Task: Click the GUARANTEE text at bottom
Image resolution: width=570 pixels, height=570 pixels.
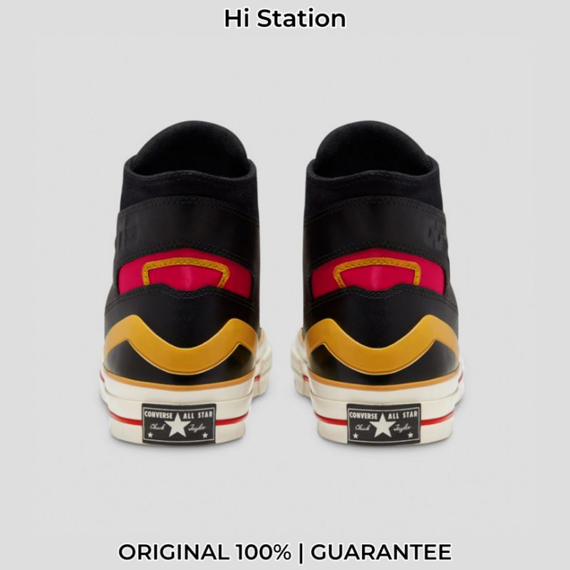Action: coord(381,552)
